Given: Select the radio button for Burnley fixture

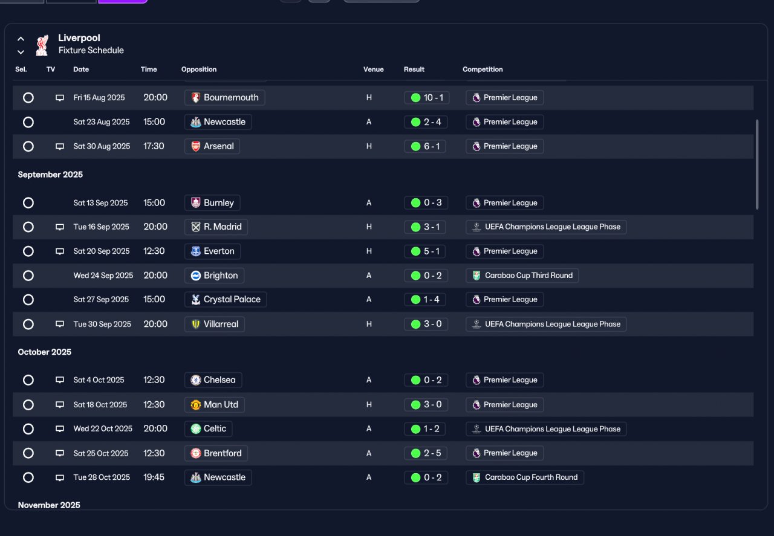Looking at the screenshot, I should coord(28,203).
